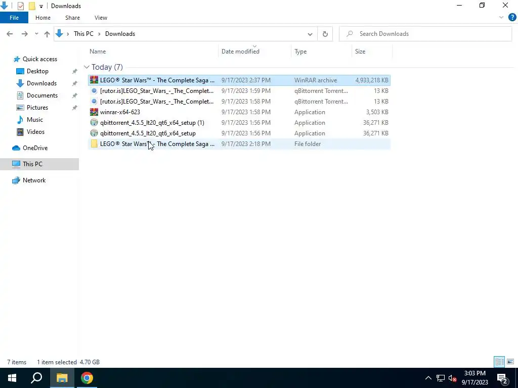Open the Customize Quick Access Toolbar dropdown
Image resolution: width=518 pixels, height=388 pixels.
(41, 6)
